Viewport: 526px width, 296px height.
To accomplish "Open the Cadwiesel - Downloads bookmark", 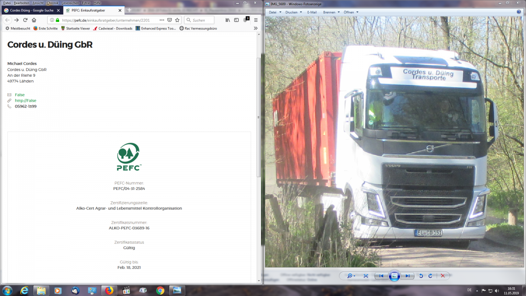I will tap(115, 29).
